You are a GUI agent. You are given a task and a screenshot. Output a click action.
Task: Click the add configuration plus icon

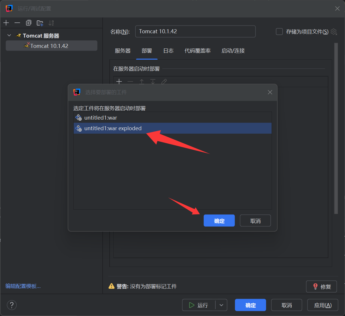pyautogui.click(x=6, y=23)
